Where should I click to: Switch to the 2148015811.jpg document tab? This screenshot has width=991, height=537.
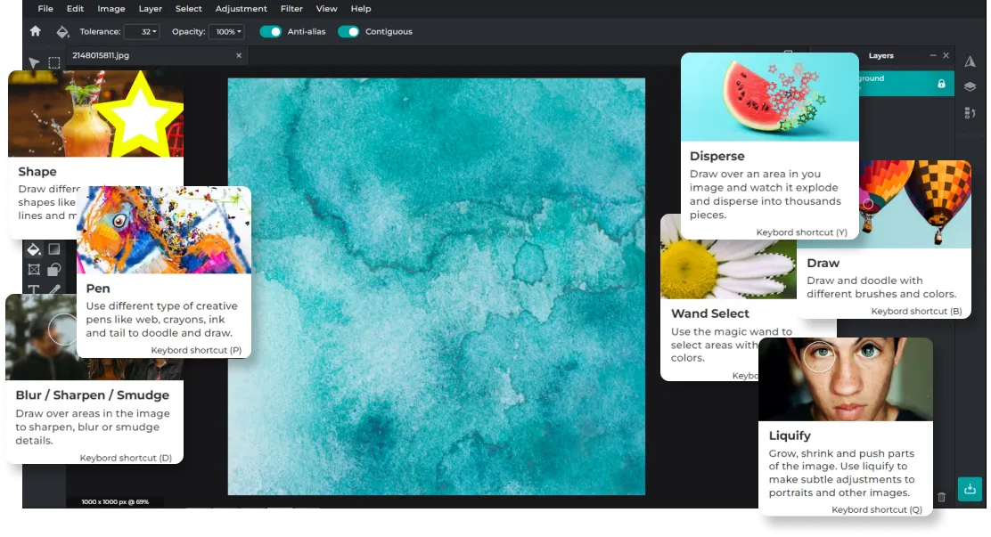pyautogui.click(x=157, y=55)
